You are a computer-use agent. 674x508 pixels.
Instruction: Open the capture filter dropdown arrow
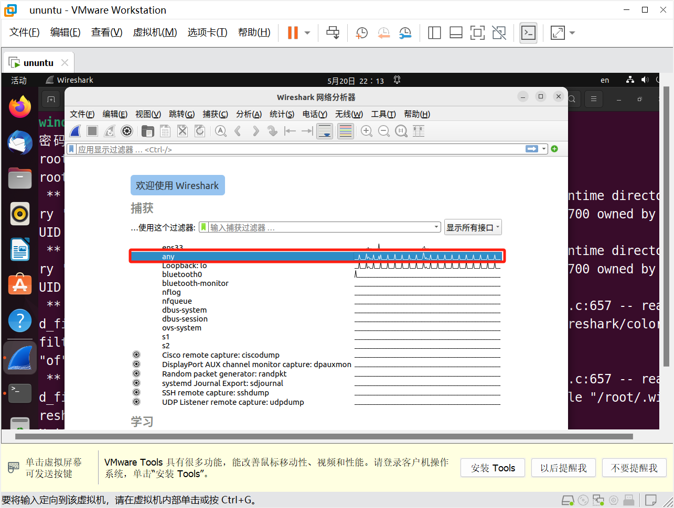click(x=436, y=227)
